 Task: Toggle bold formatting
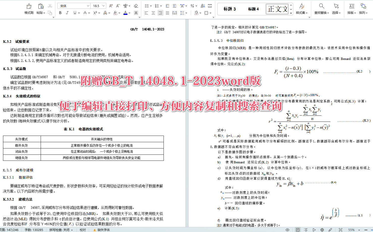coord(60,13)
